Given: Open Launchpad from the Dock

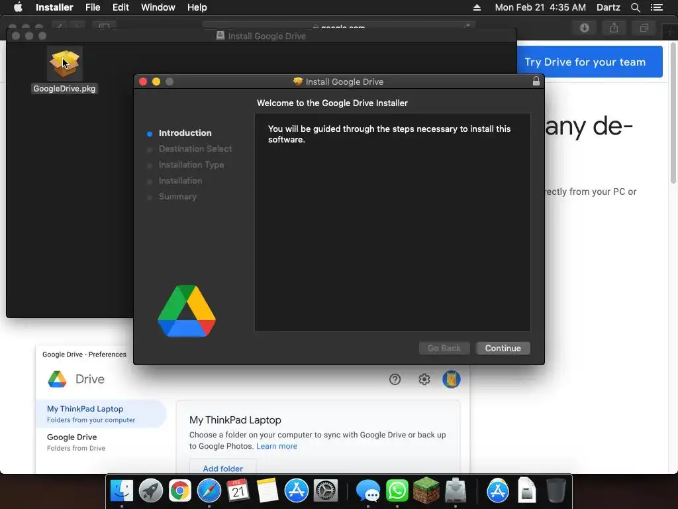Looking at the screenshot, I should pyautogui.click(x=151, y=490).
